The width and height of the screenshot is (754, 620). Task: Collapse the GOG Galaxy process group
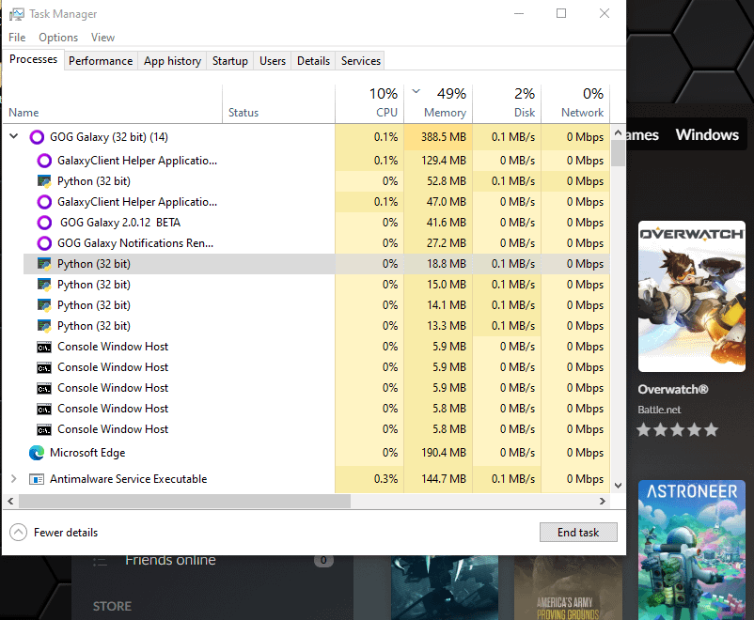(13, 137)
